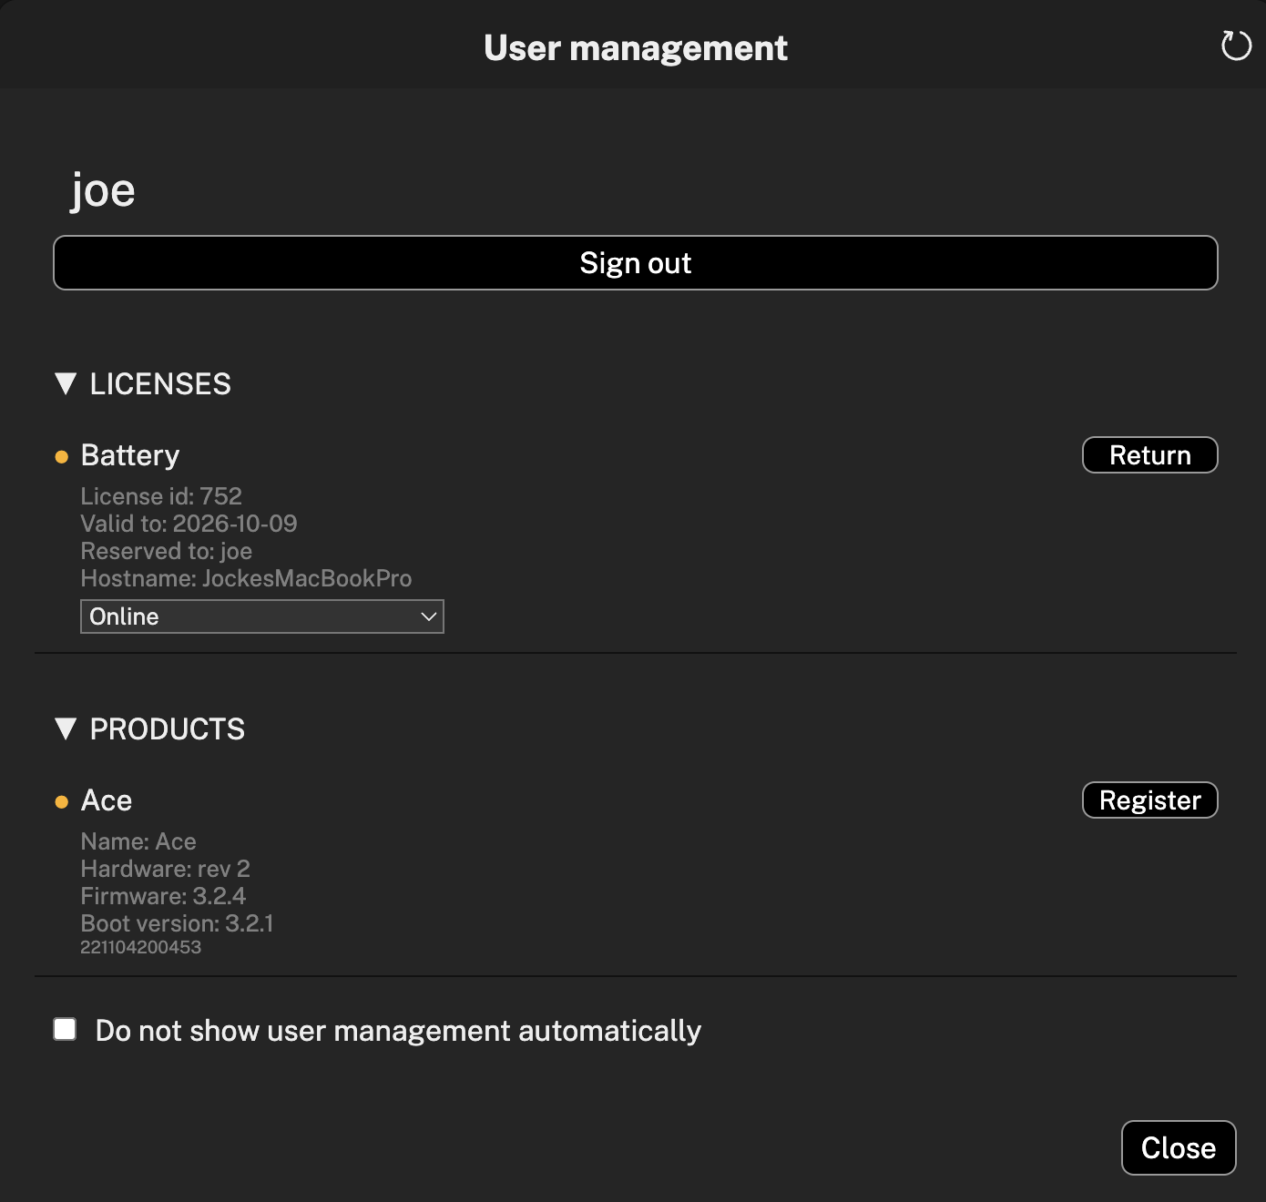Image resolution: width=1266 pixels, height=1202 pixels.
Task: Click the Name: Ace line
Action: 138,841
